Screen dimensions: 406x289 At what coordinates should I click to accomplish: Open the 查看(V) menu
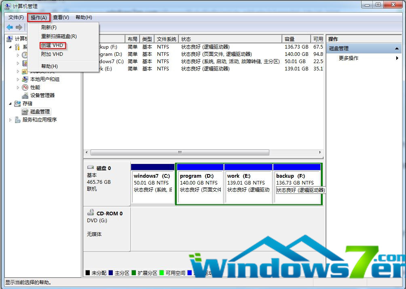pos(61,17)
